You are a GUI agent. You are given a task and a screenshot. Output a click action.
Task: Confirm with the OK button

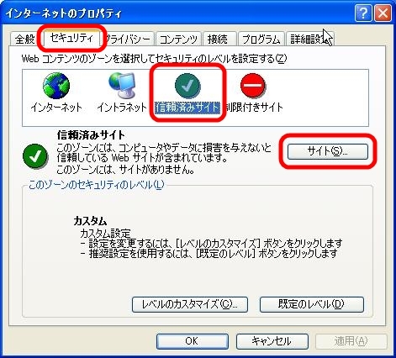click(x=193, y=341)
